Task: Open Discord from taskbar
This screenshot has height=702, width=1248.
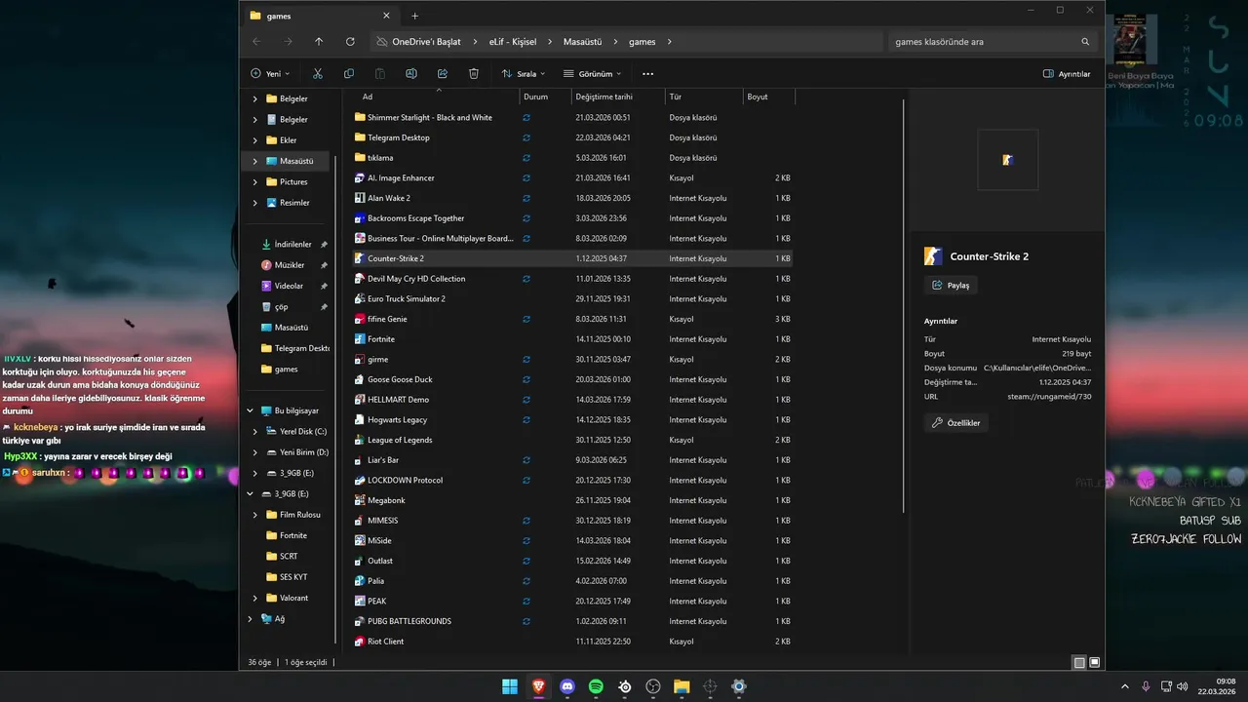Action: (567, 686)
